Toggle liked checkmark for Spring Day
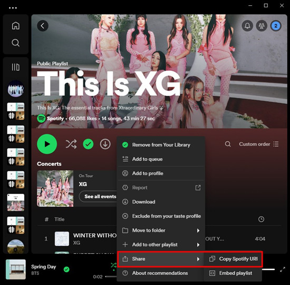The width and height of the screenshot is (290, 285). click(x=66, y=269)
